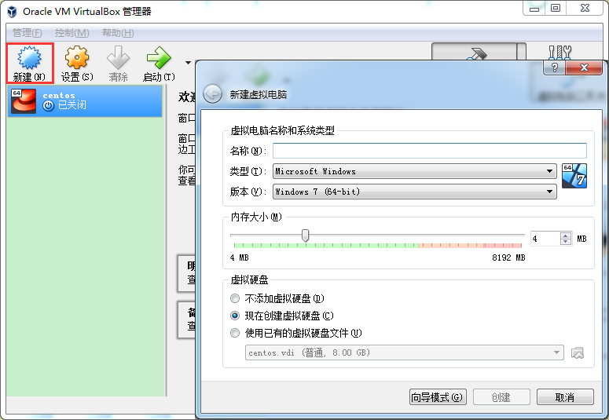
Task: Click the memory size slider handle
Action: pyautogui.click(x=305, y=236)
